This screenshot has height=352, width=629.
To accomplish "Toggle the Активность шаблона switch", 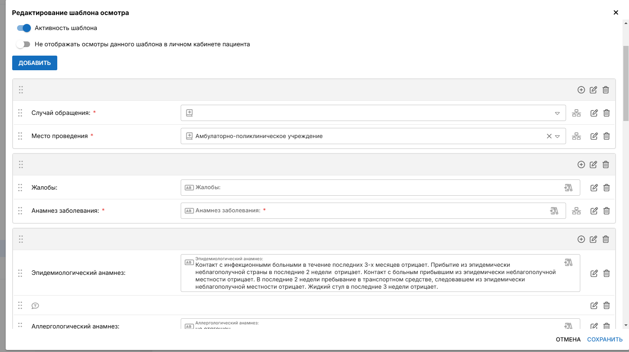I will (x=24, y=28).
